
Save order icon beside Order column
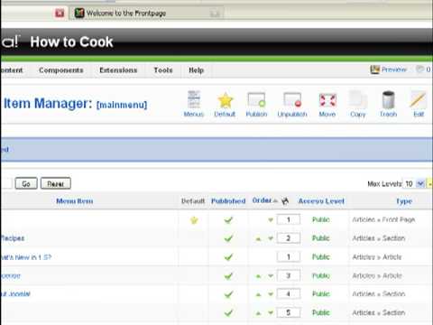tap(285, 200)
